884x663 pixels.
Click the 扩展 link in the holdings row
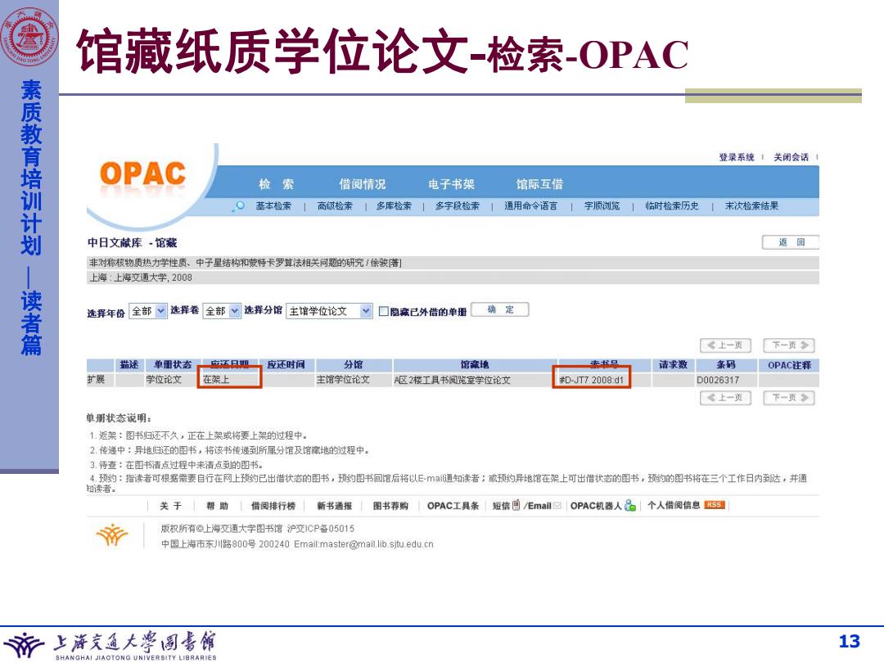[x=96, y=380]
